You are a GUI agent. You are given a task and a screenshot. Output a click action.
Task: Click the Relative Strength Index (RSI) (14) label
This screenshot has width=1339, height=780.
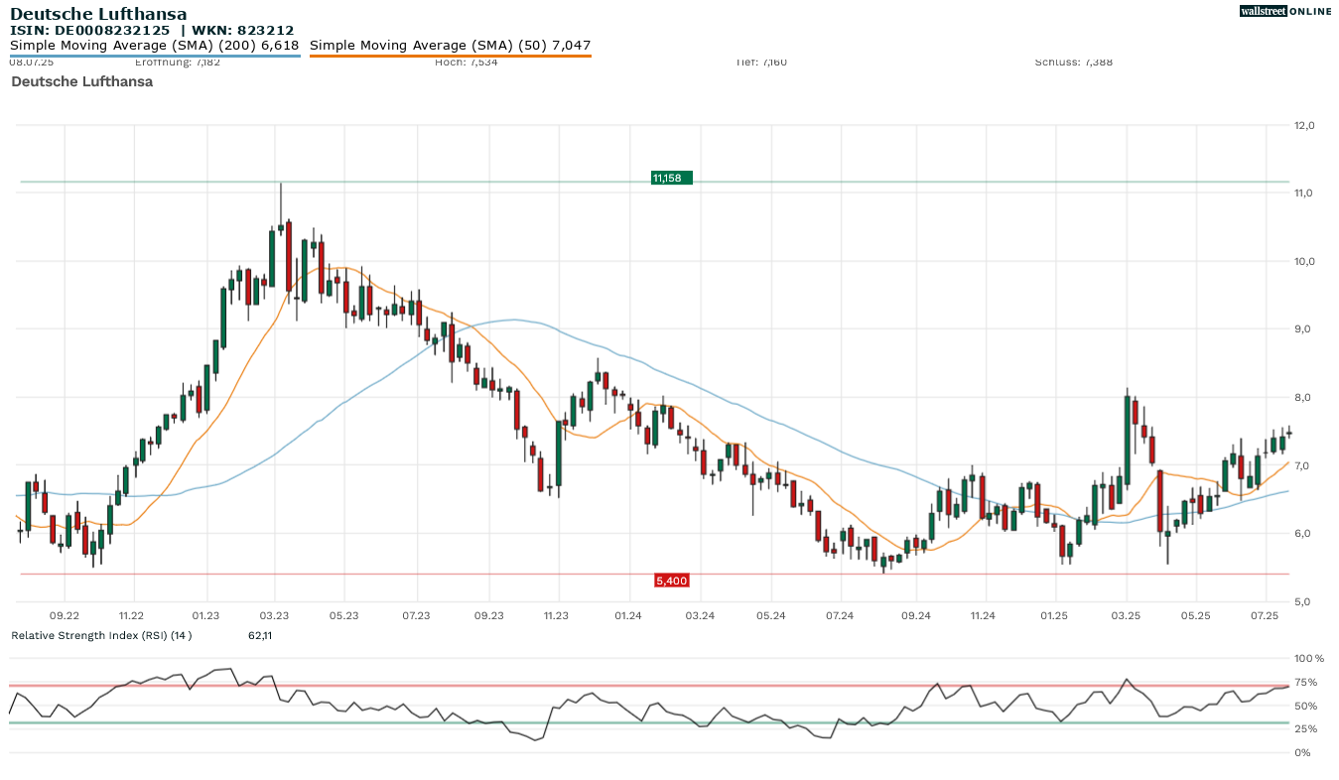102,635
